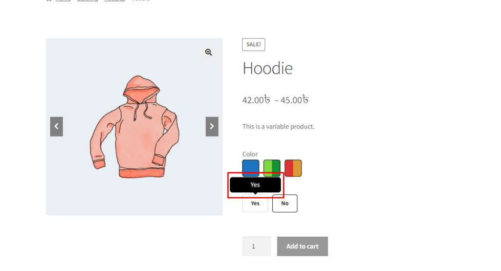This screenshot has width=501, height=271.
Task: Click the Hoodie product title
Action: click(268, 68)
